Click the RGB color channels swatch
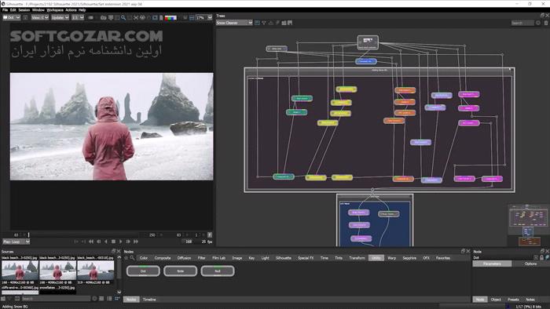Viewport: 550px width, 309px height. (170, 17)
